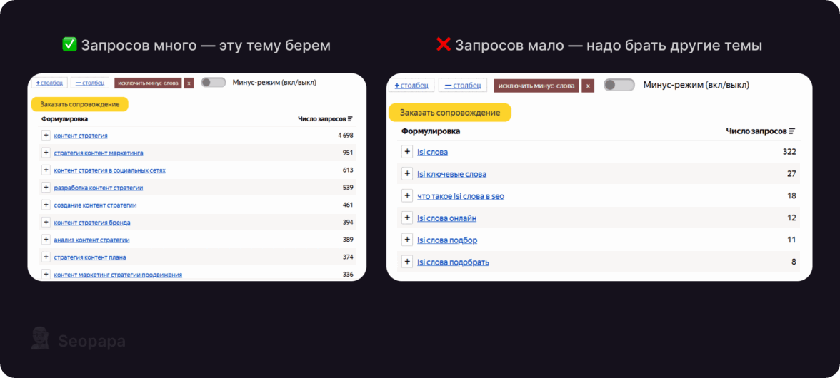
Task: Open the 'разработка контент стратегии' link
Action: pos(99,188)
